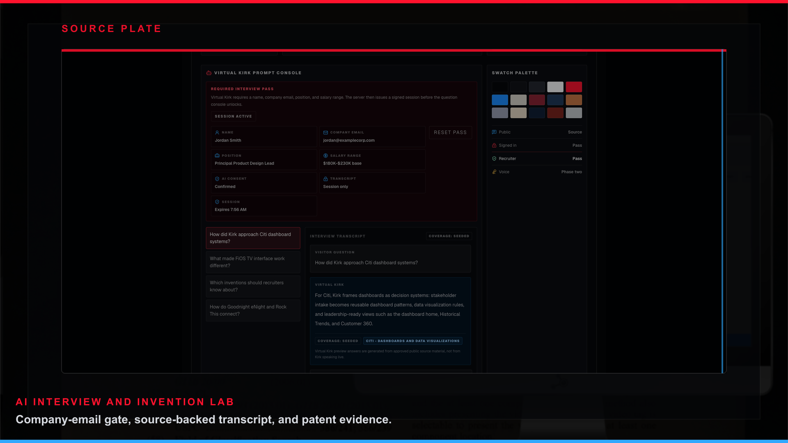Click the envelope icon beside COMPANY EMAIL
Screen dimensions: 788x443
(x=325, y=132)
